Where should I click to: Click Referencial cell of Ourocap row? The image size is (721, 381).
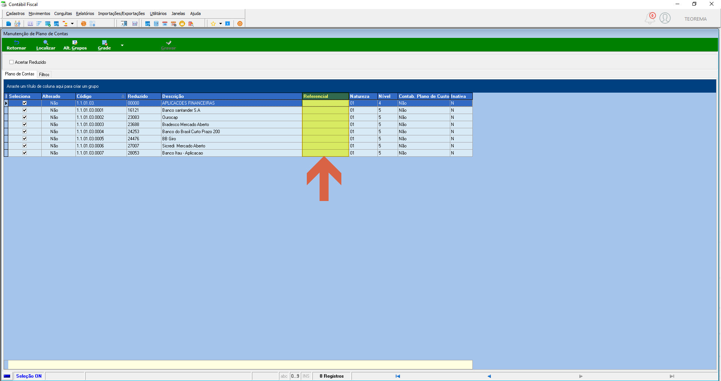326,117
